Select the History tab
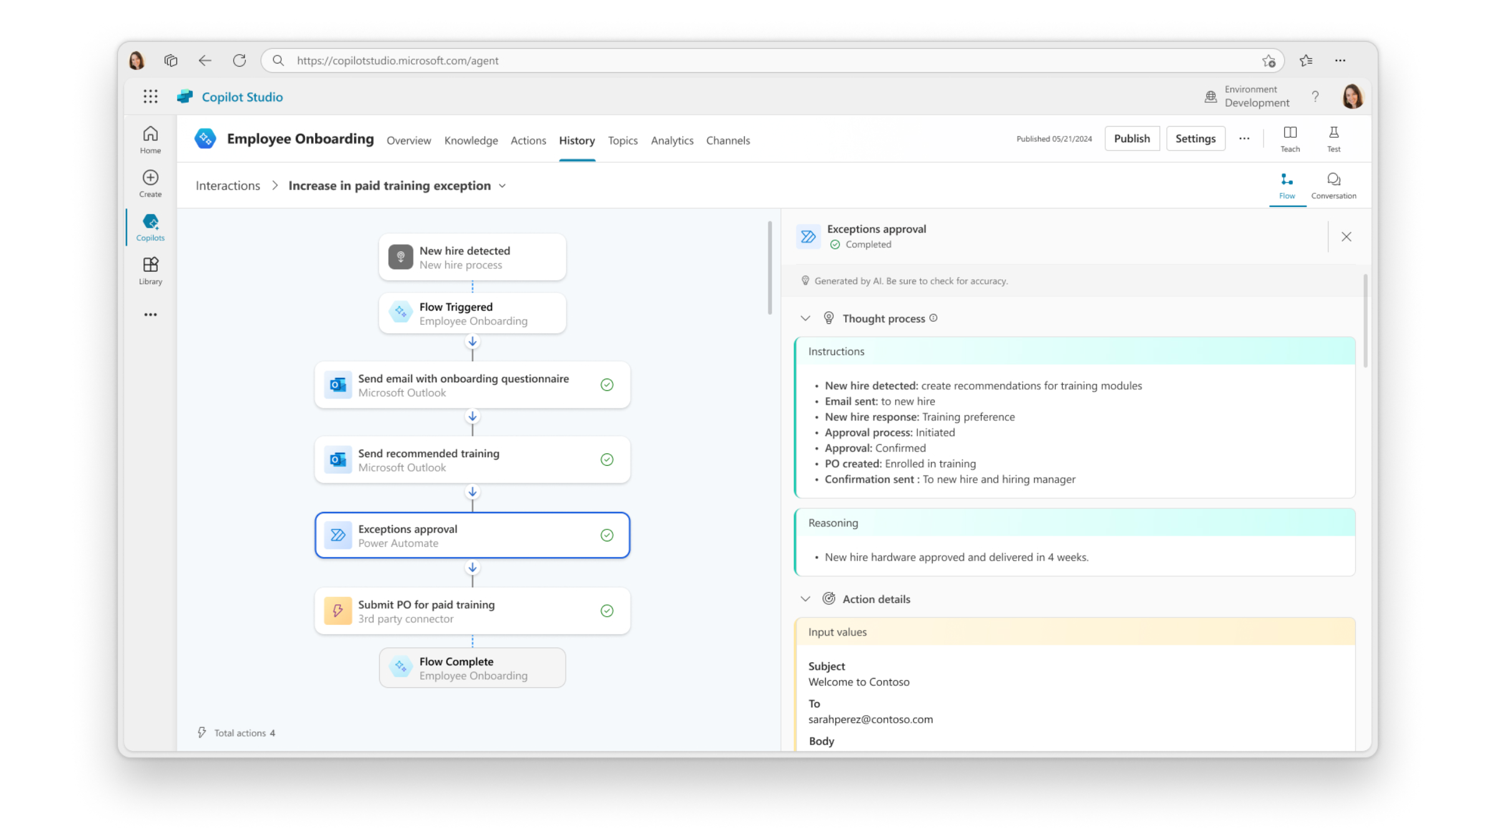Screen dimensions: 1495x840 click(x=577, y=140)
